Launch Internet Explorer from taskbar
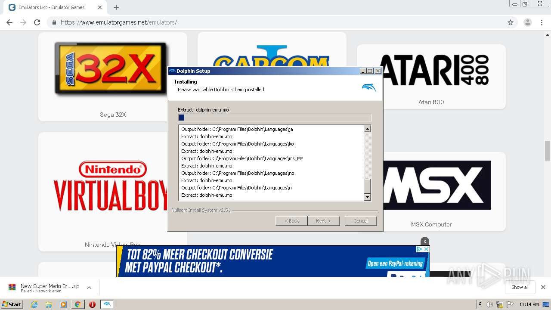 click(x=34, y=304)
